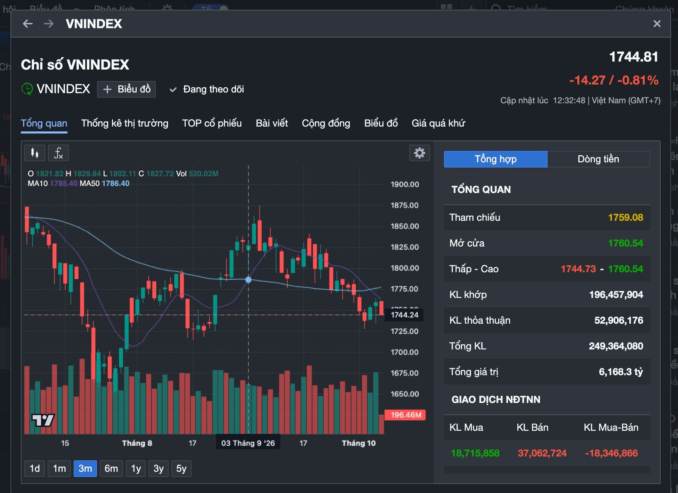Open chart settings gear icon
This screenshot has width=678, height=493.
coord(420,153)
